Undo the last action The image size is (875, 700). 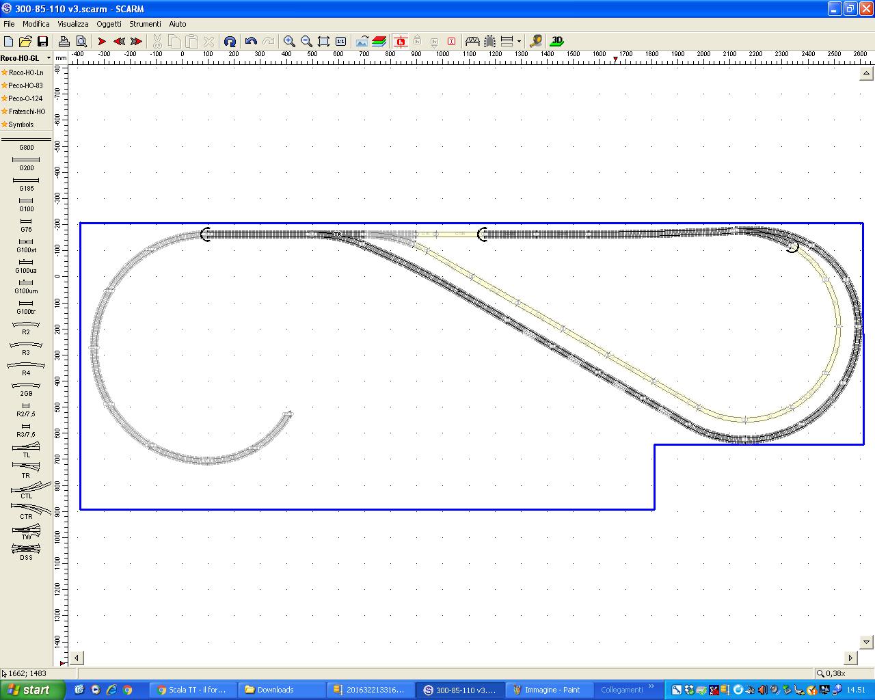point(251,41)
